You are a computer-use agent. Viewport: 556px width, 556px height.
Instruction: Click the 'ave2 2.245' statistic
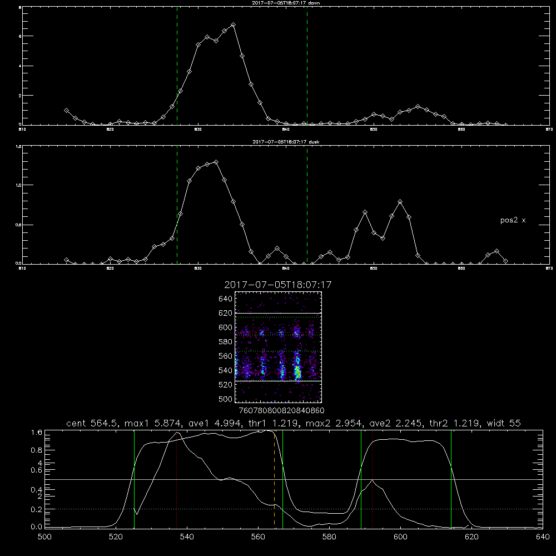[x=395, y=423]
